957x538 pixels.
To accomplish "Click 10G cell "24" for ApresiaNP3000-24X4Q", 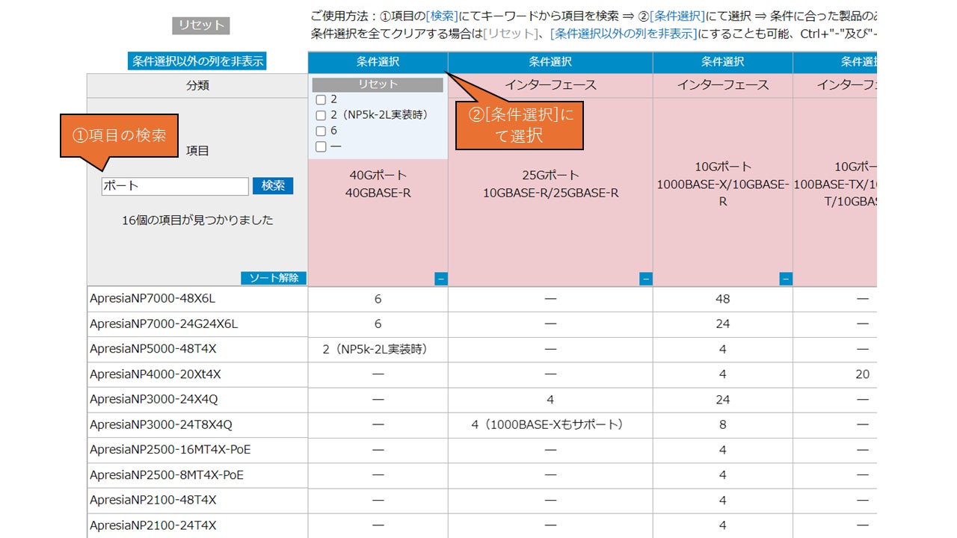I will [x=723, y=400].
